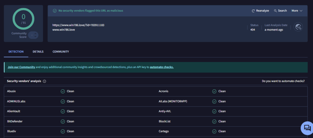Follow the Join our Community link
Viewport: 313px width, 138px height.
click(21, 67)
